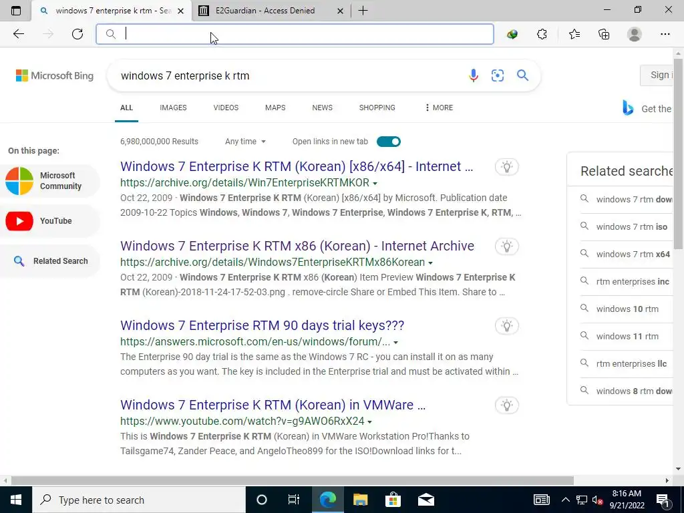
Task: Close the windows 7 enterprise search tab
Action: point(180,11)
